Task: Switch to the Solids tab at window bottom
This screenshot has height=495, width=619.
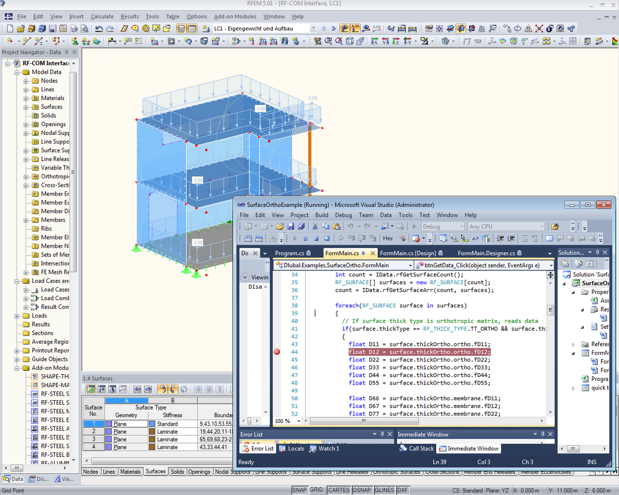Action: (x=177, y=472)
